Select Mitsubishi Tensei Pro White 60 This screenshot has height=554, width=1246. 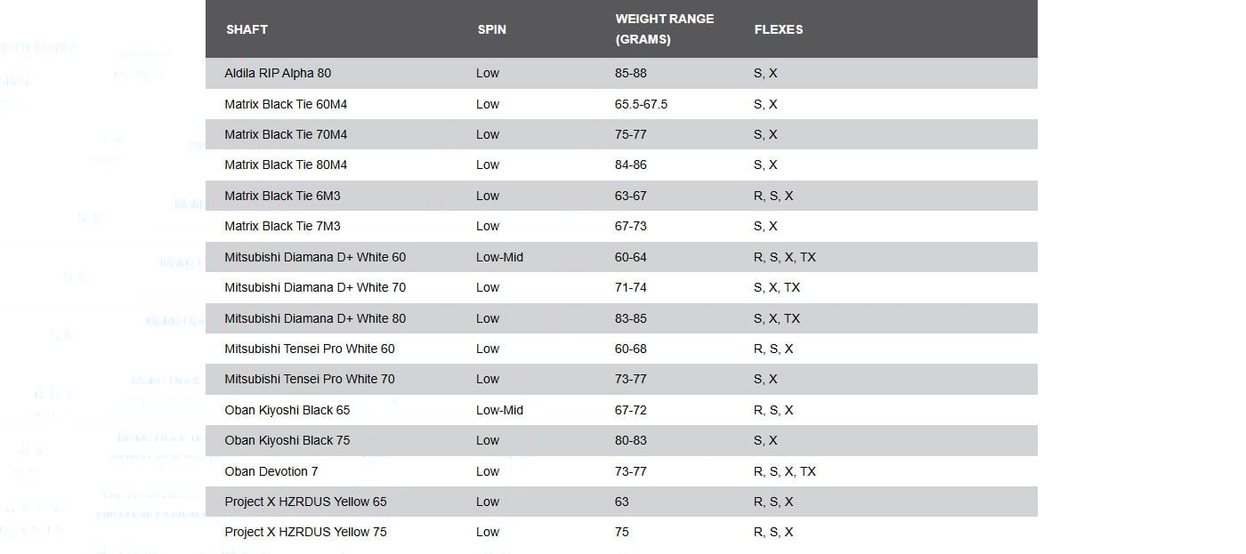click(x=310, y=349)
